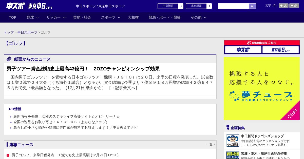304x159 pixels.
Task: Go to the TOP menu item
Action: [x=13, y=17]
